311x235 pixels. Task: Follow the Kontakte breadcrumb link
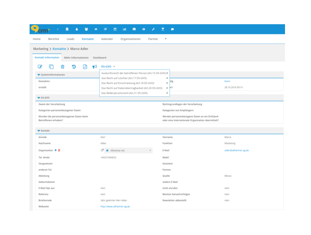pyautogui.click(x=59, y=48)
